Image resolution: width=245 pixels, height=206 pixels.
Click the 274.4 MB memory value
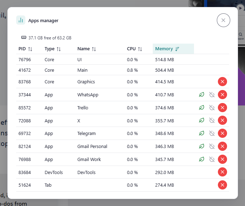pyautogui.click(x=164, y=185)
